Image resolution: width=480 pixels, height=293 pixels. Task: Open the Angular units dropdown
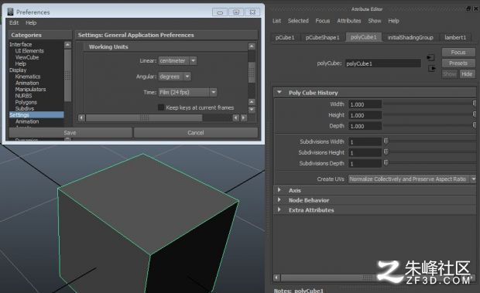pos(174,77)
